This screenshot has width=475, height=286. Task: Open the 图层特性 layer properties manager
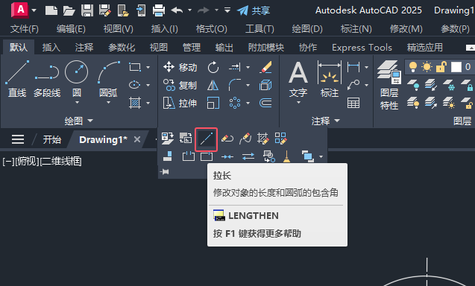click(x=389, y=86)
